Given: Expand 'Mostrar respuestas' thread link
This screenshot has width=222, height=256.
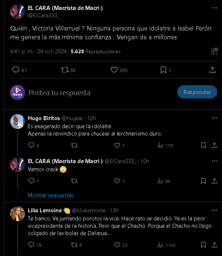Looking at the screenshot, I should pos(51,195).
